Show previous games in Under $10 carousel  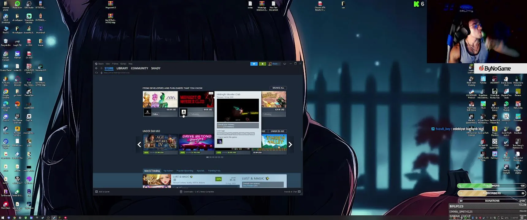(x=139, y=145)
